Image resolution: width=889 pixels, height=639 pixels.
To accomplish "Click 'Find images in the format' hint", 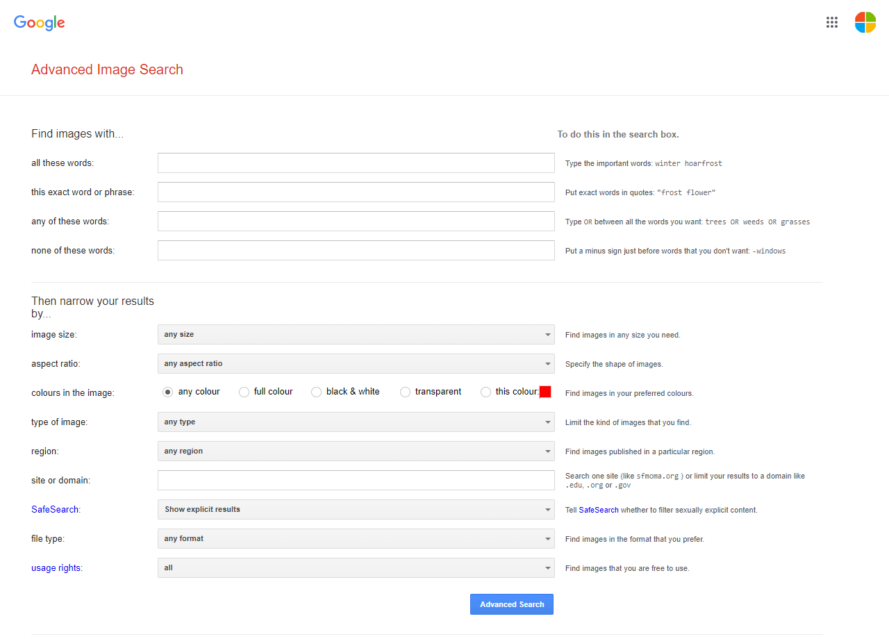I will click(635, 539).
